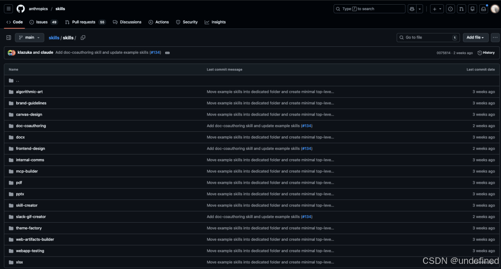501x269 pixels.
Task: Open the #134 link in the slack-gif-creator row
Action: click(307, 217)
